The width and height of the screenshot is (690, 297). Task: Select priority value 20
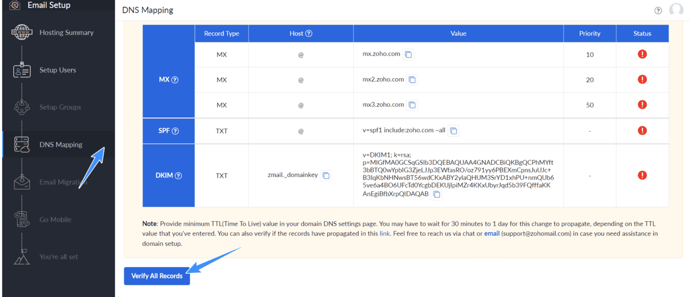click(x=589, y=80)
